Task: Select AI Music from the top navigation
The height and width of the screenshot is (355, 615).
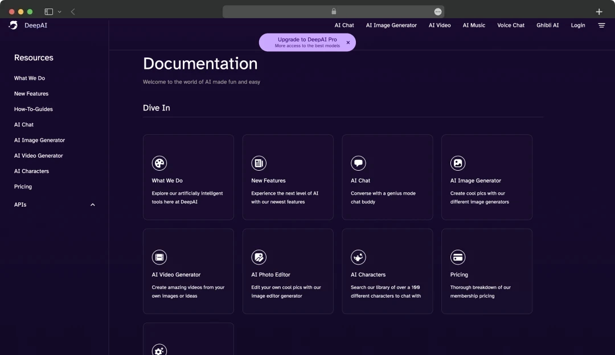Action: (x=474, y=25)
